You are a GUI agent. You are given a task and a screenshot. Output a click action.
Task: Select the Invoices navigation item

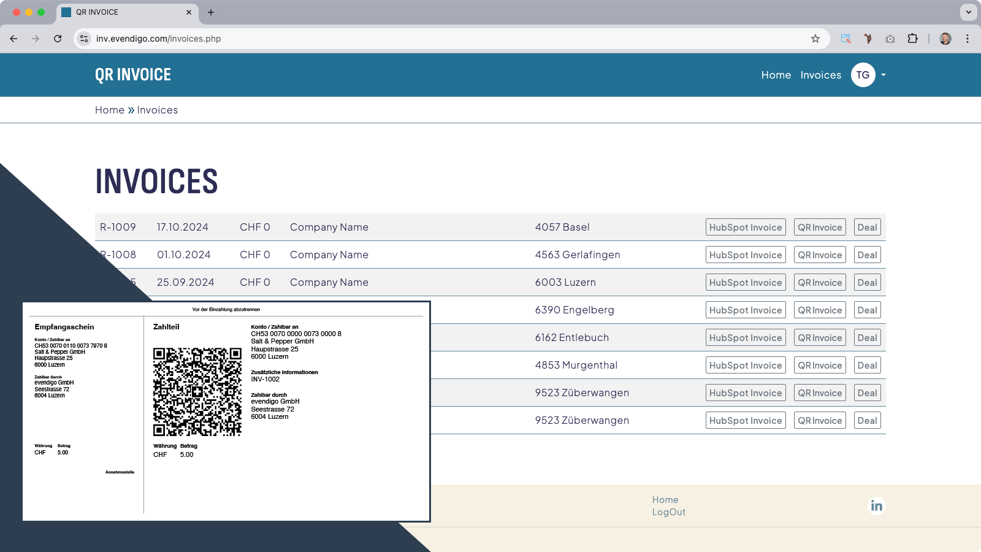click(820, 75)
